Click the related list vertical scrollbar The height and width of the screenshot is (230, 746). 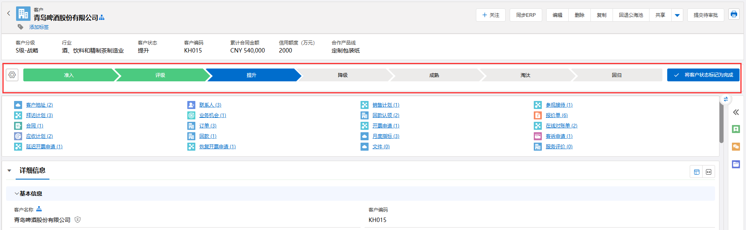click(x=721, y=124)
